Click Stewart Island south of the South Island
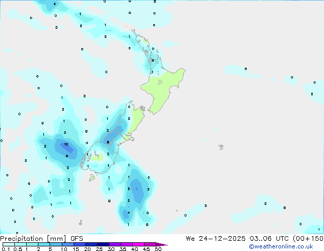Viewport: 324px width, 251px height. 92,177
